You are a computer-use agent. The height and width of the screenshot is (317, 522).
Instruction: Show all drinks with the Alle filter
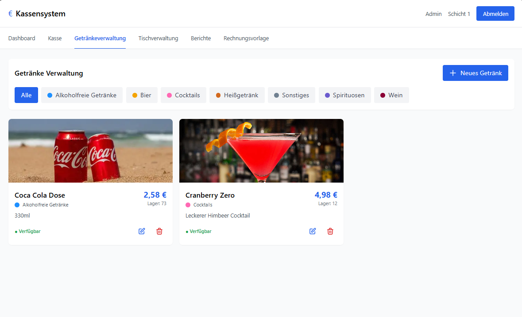point(26,95)
